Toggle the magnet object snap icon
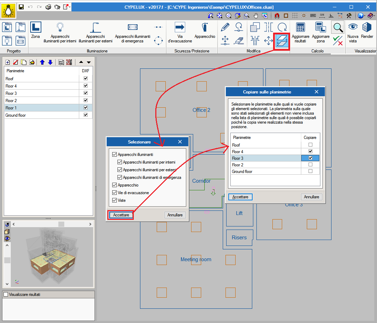 [277, 16]
